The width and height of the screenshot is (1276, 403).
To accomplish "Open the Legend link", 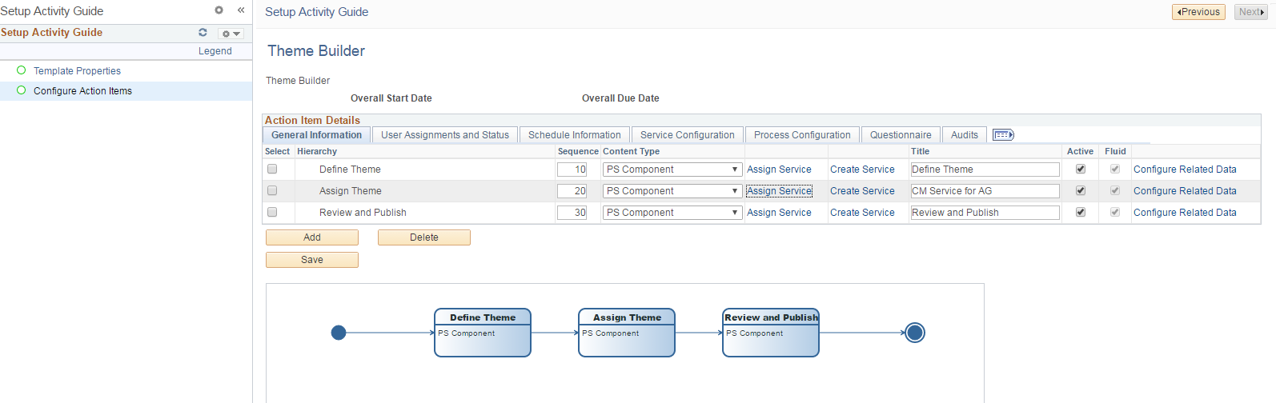I will 215,51.
